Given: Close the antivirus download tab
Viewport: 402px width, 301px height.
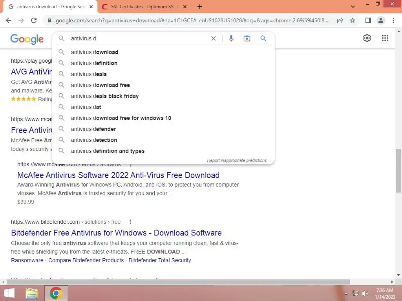Looking at the screenshot, I should 91,7.
